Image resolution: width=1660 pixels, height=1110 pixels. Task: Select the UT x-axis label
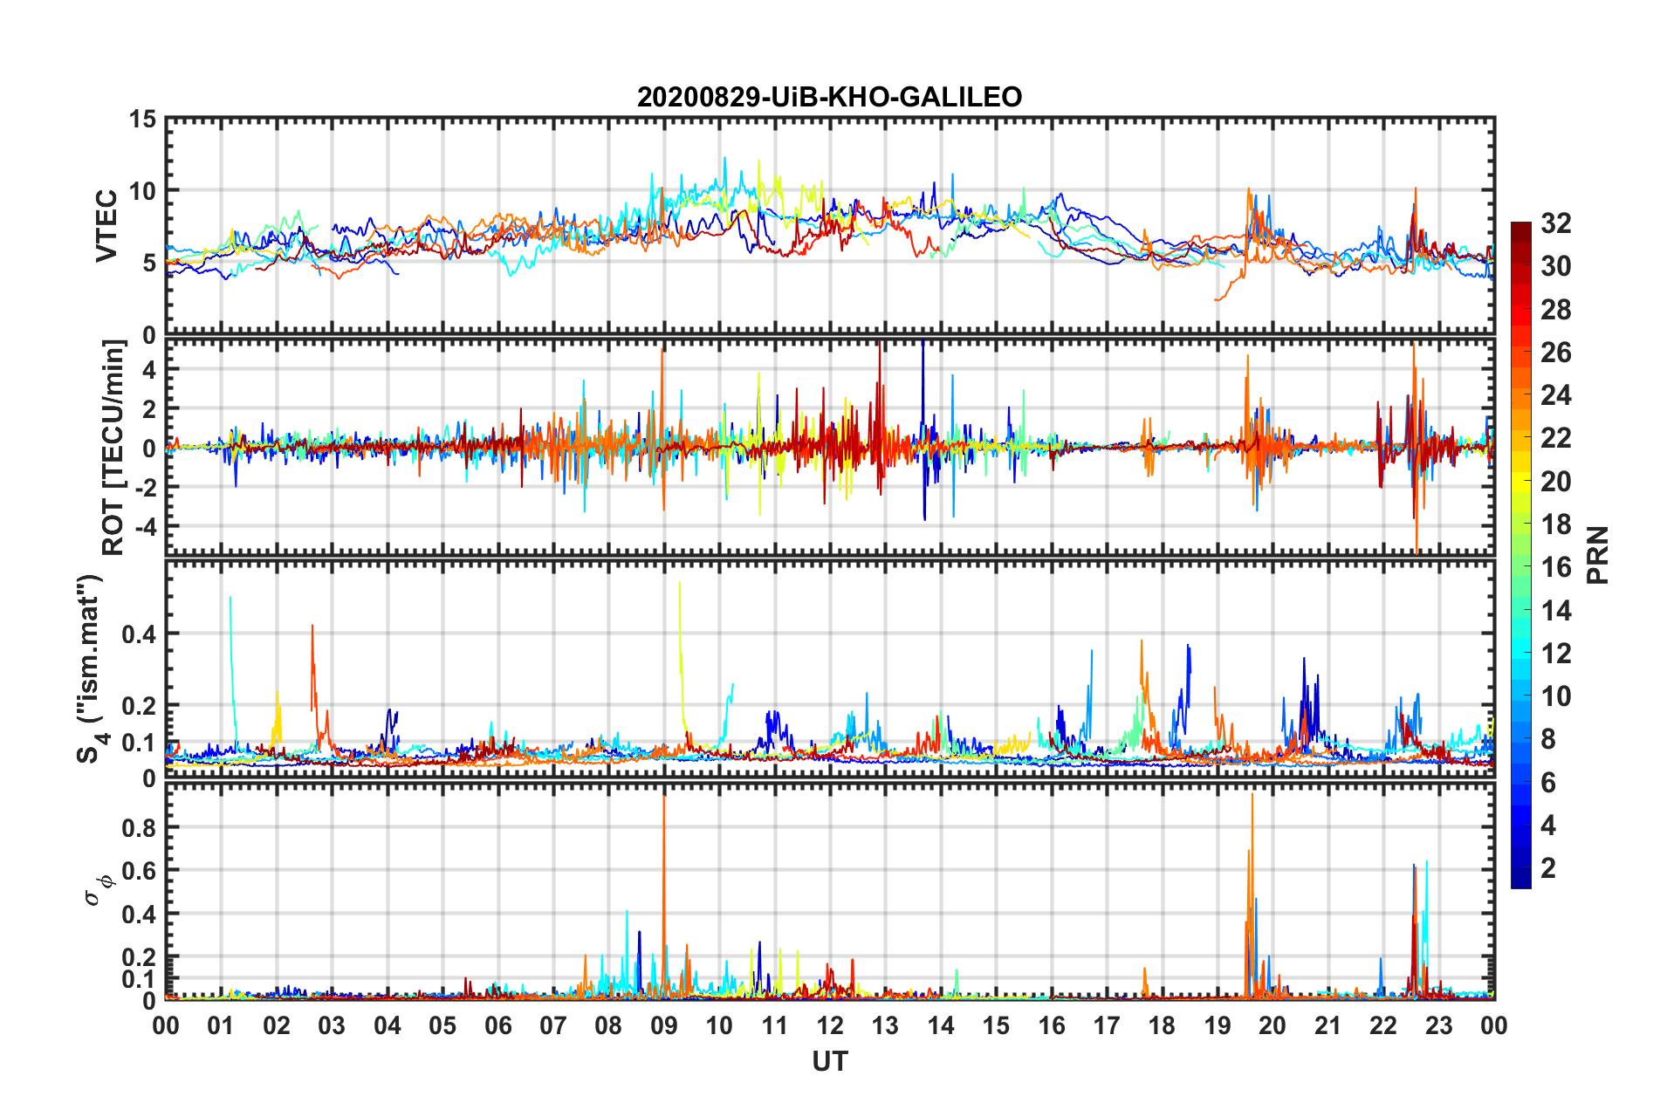830,1061
